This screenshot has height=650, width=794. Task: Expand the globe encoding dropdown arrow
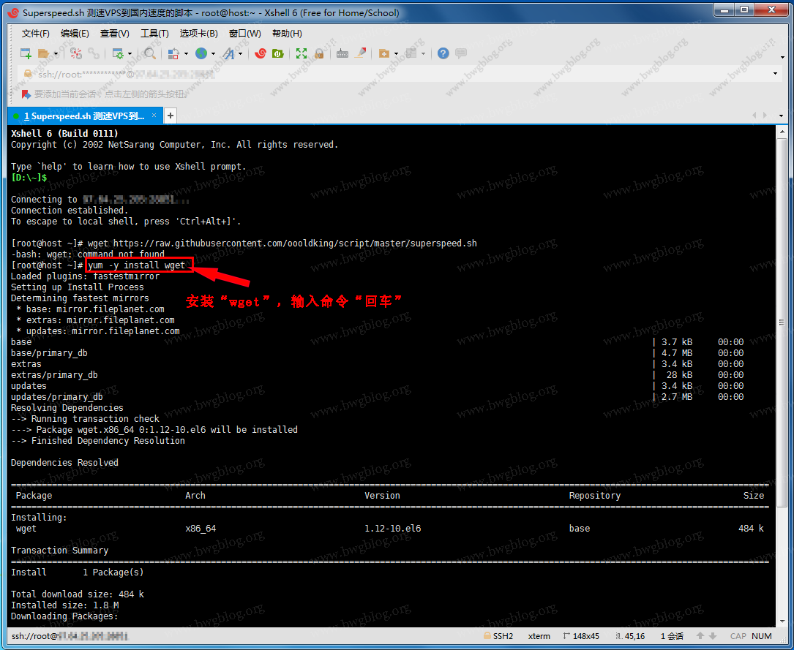213,53
